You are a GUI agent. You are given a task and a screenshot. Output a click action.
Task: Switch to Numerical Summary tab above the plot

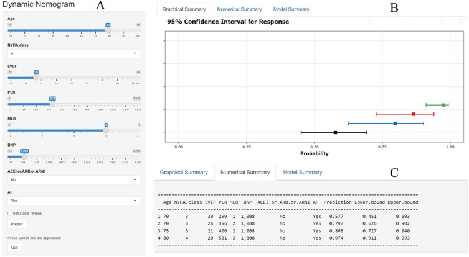(x=240, y=9)
